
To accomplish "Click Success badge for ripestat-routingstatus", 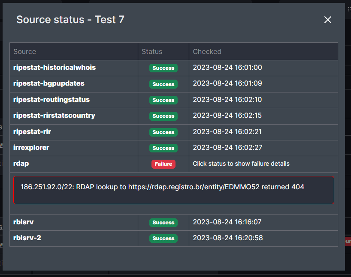I will (x=163, y=100).
